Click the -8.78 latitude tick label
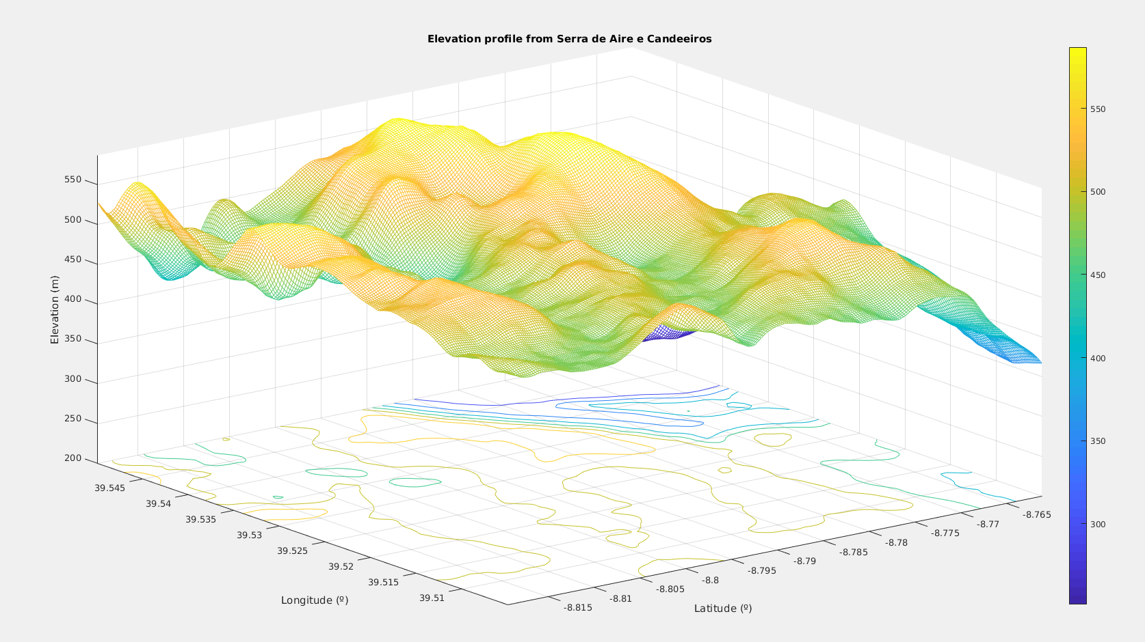1145x642 pixels. coord(897,542)
